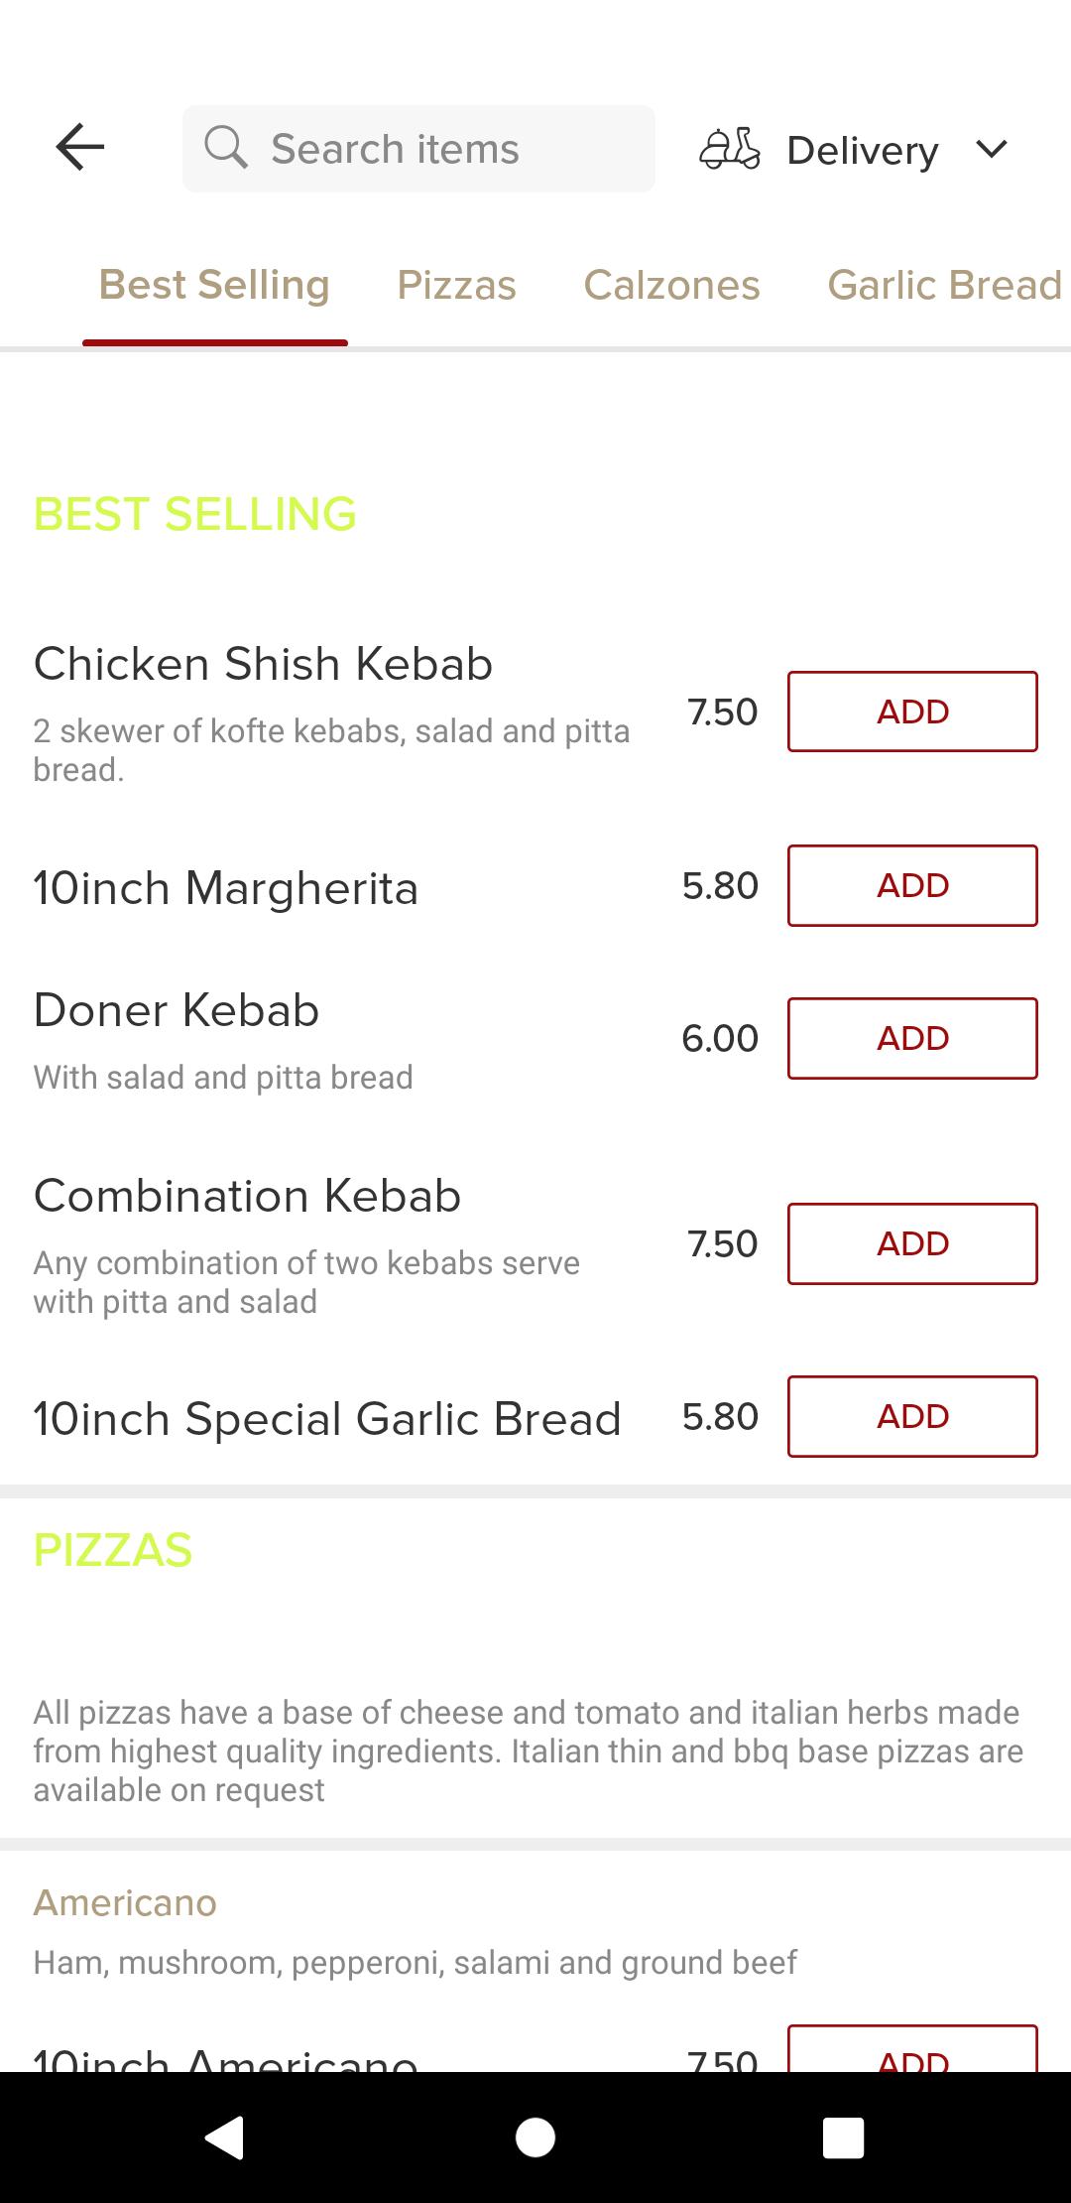Add 10inch Special Garlic Bread
Image resolution: width=1071 pixels, height=2203 pixels.
point(911,1416)
